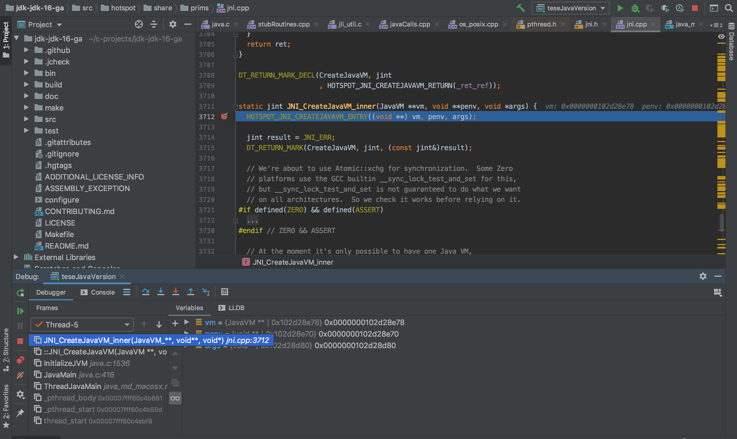The image size is (737, 439).
Task: Force Step Into with red arrow icon
Action: [176, 292]
